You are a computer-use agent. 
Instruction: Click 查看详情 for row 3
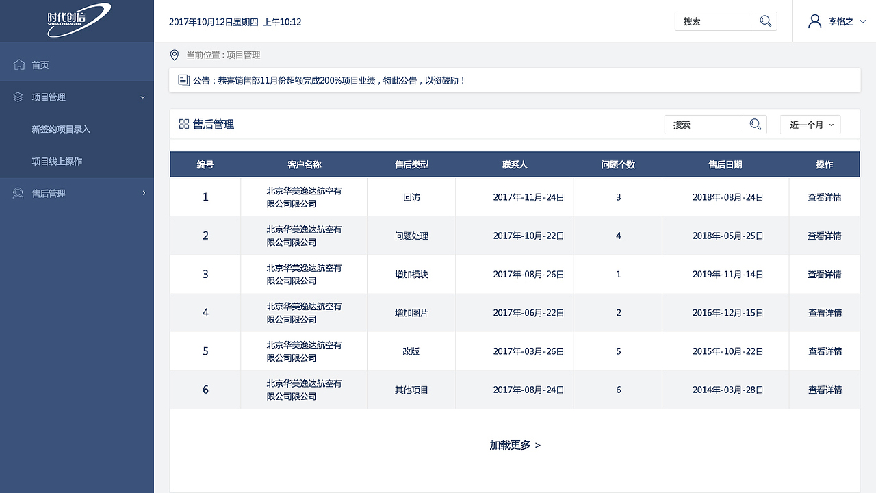tap(825, 275)
